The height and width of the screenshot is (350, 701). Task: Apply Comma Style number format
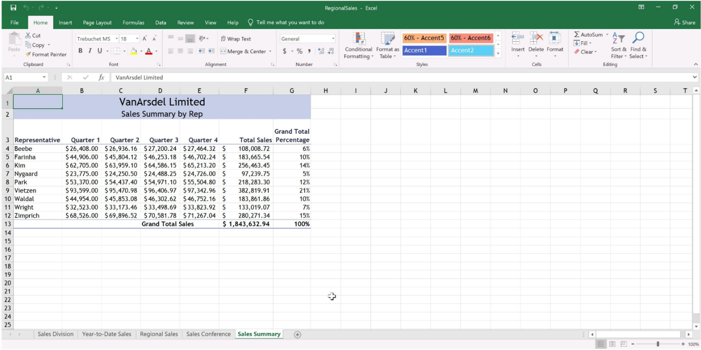point(309,51)
